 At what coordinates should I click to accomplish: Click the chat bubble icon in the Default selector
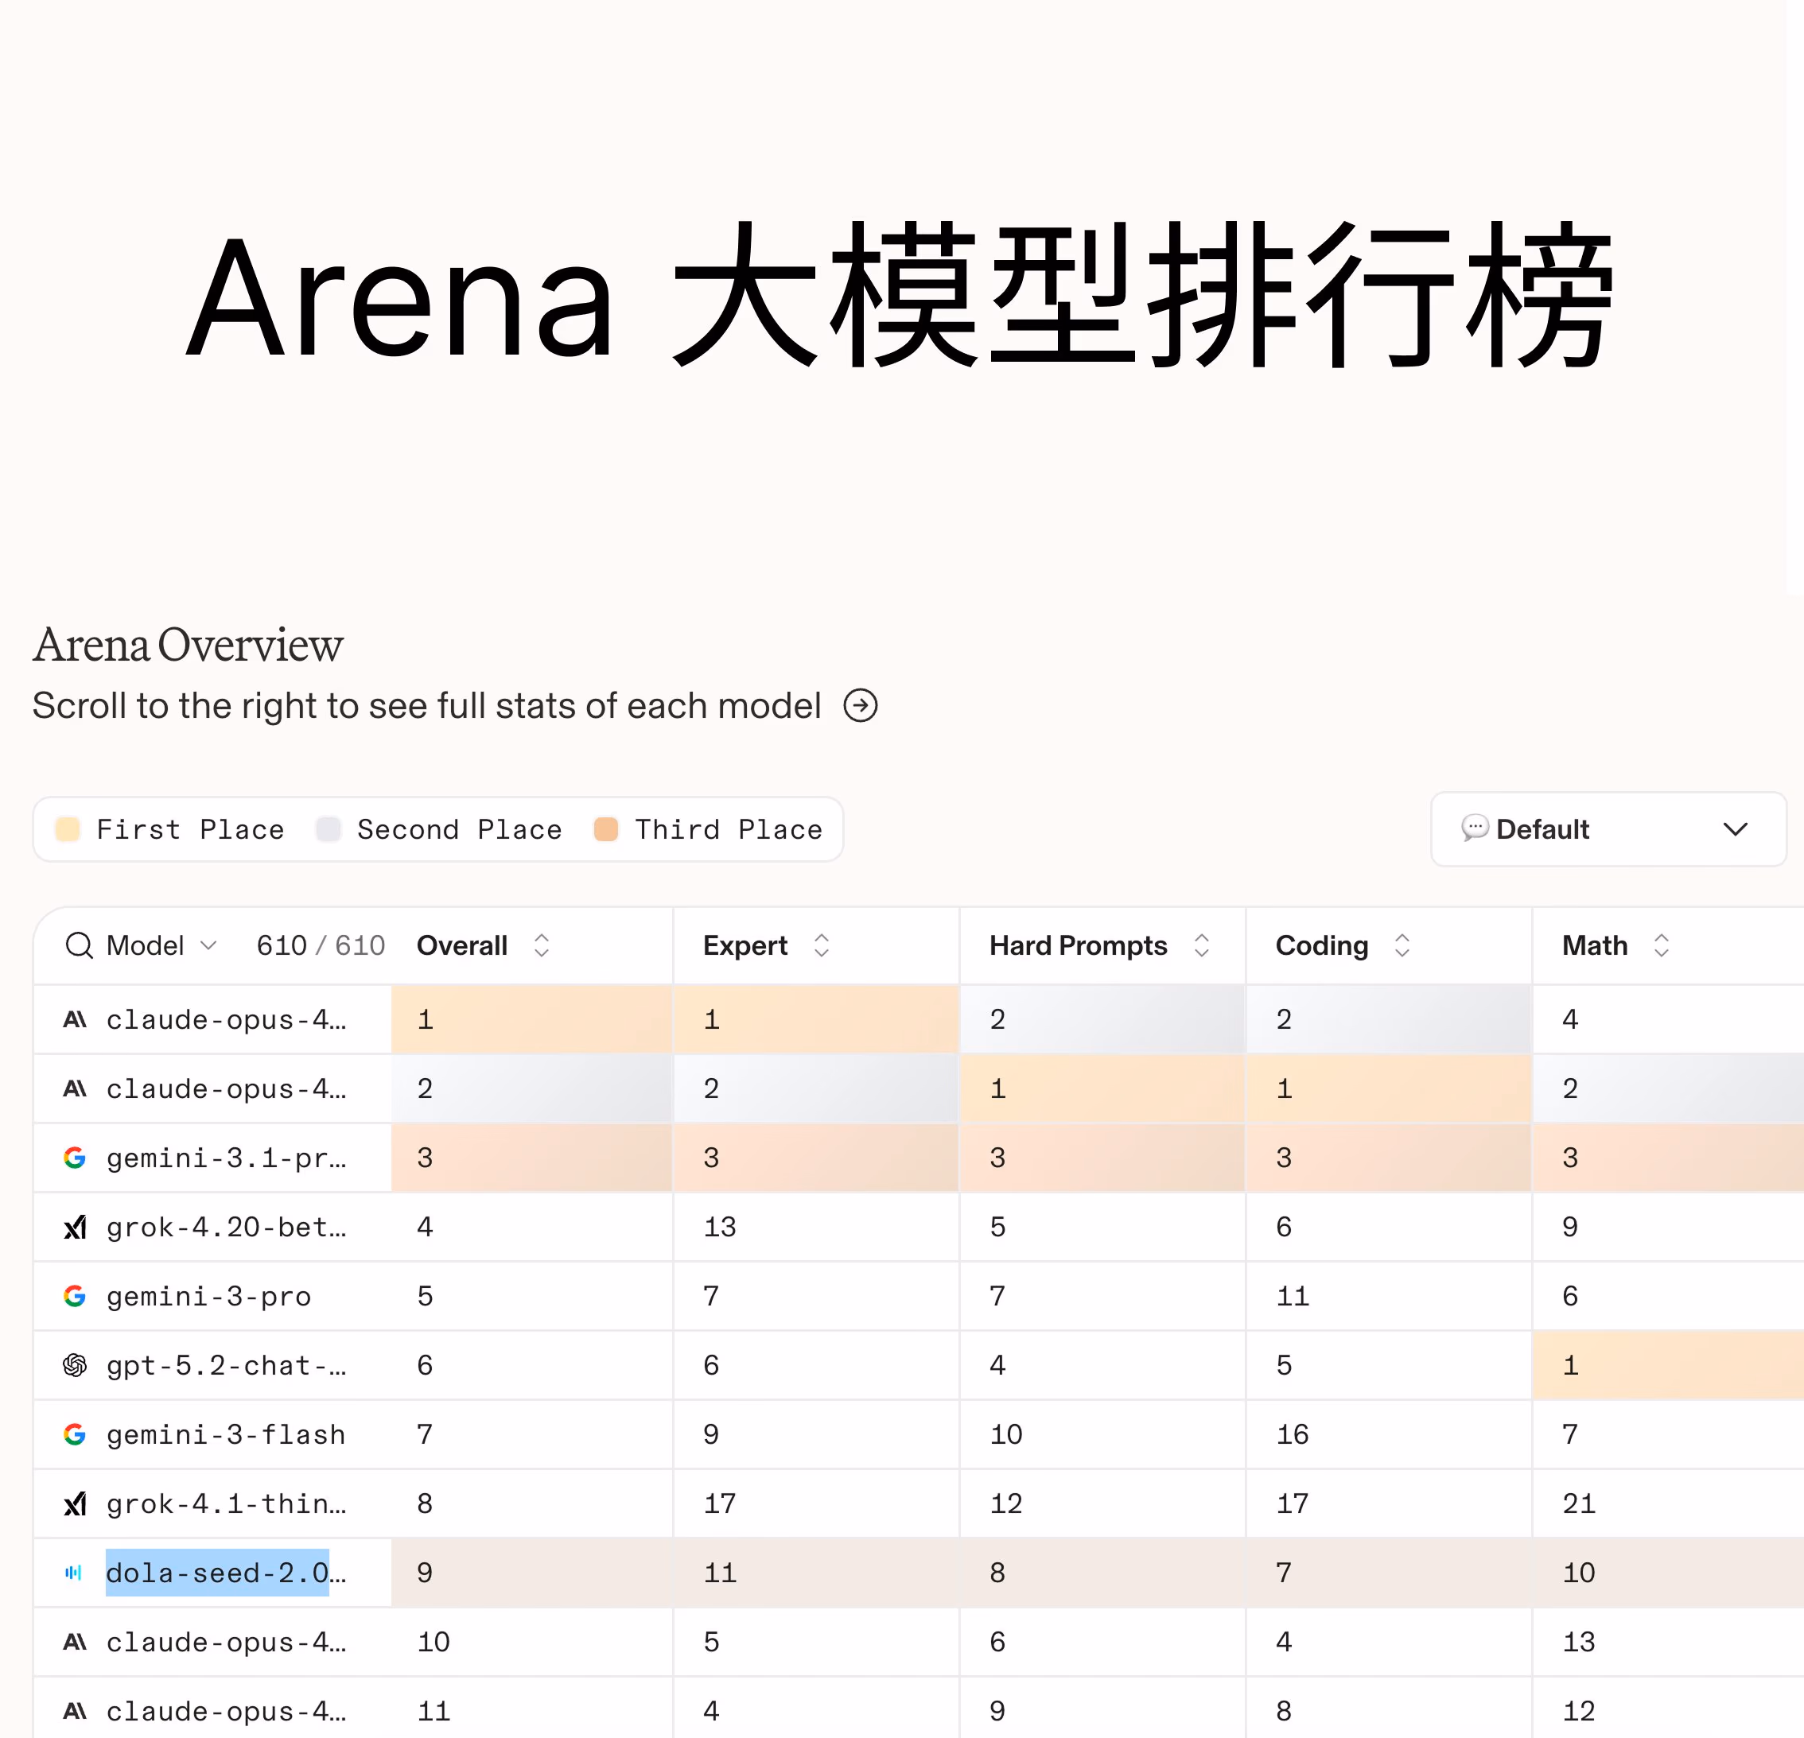(x=1475, y=829)
